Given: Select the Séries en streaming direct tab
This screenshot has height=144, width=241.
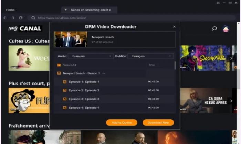Looking at the screenshot, I should tap(89, 10).
